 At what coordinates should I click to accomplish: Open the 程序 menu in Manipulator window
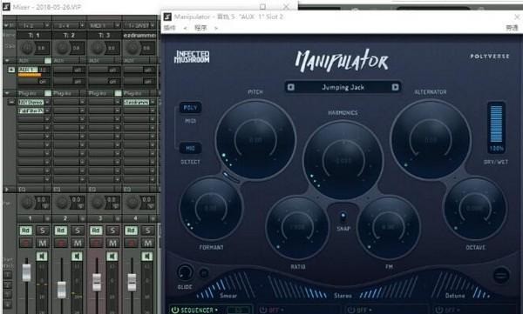(200, 28)
